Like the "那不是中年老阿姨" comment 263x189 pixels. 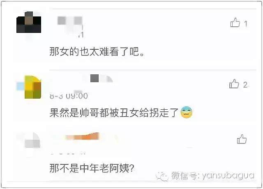[x=242, y=139]
